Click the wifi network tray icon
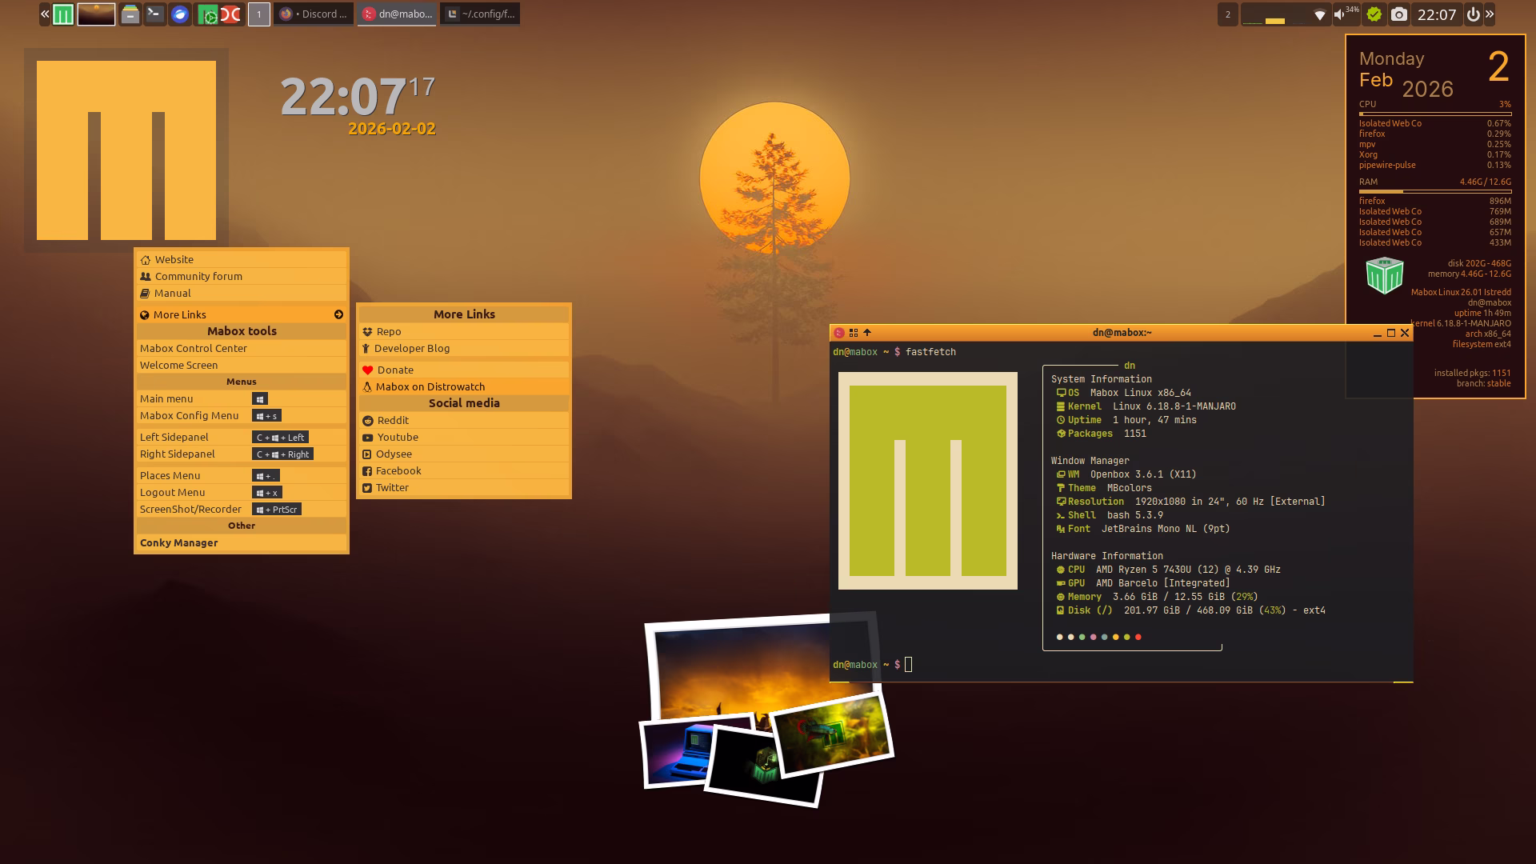 [1319, 14]
